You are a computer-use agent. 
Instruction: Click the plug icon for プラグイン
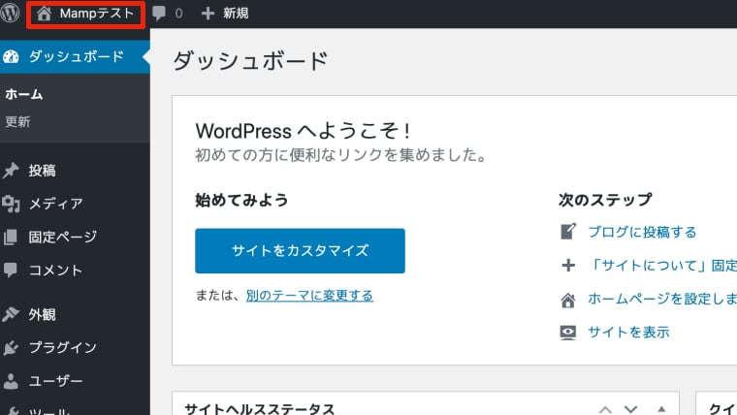[x=11, y=348]
